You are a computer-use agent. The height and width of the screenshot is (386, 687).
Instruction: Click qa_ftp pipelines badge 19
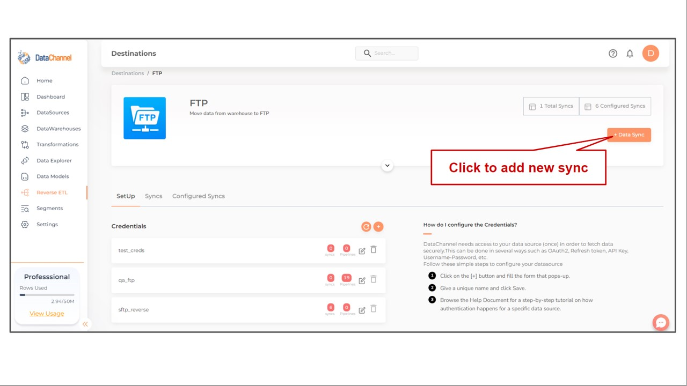click(346, 278)
